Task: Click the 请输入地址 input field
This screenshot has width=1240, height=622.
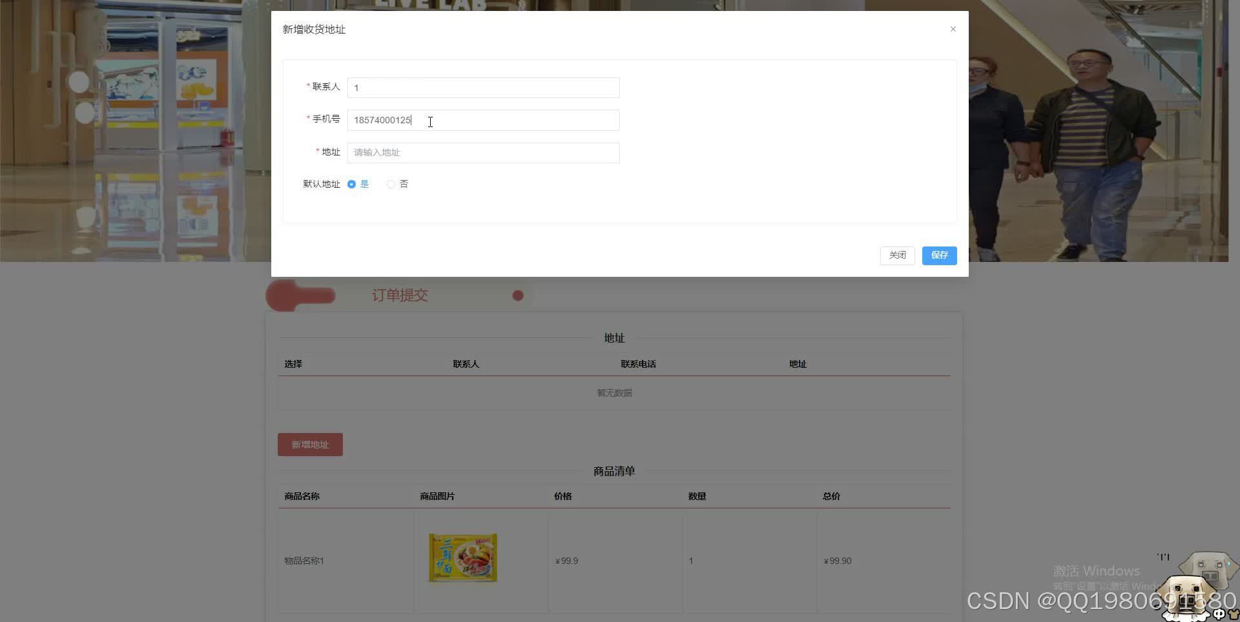Action: pyautogui.click(x=483, y=152)
